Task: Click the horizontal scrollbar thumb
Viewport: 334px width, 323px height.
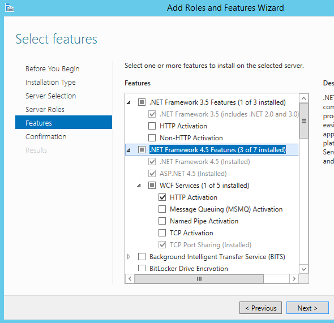Action: pyautogui.click(x=199, y=278)
